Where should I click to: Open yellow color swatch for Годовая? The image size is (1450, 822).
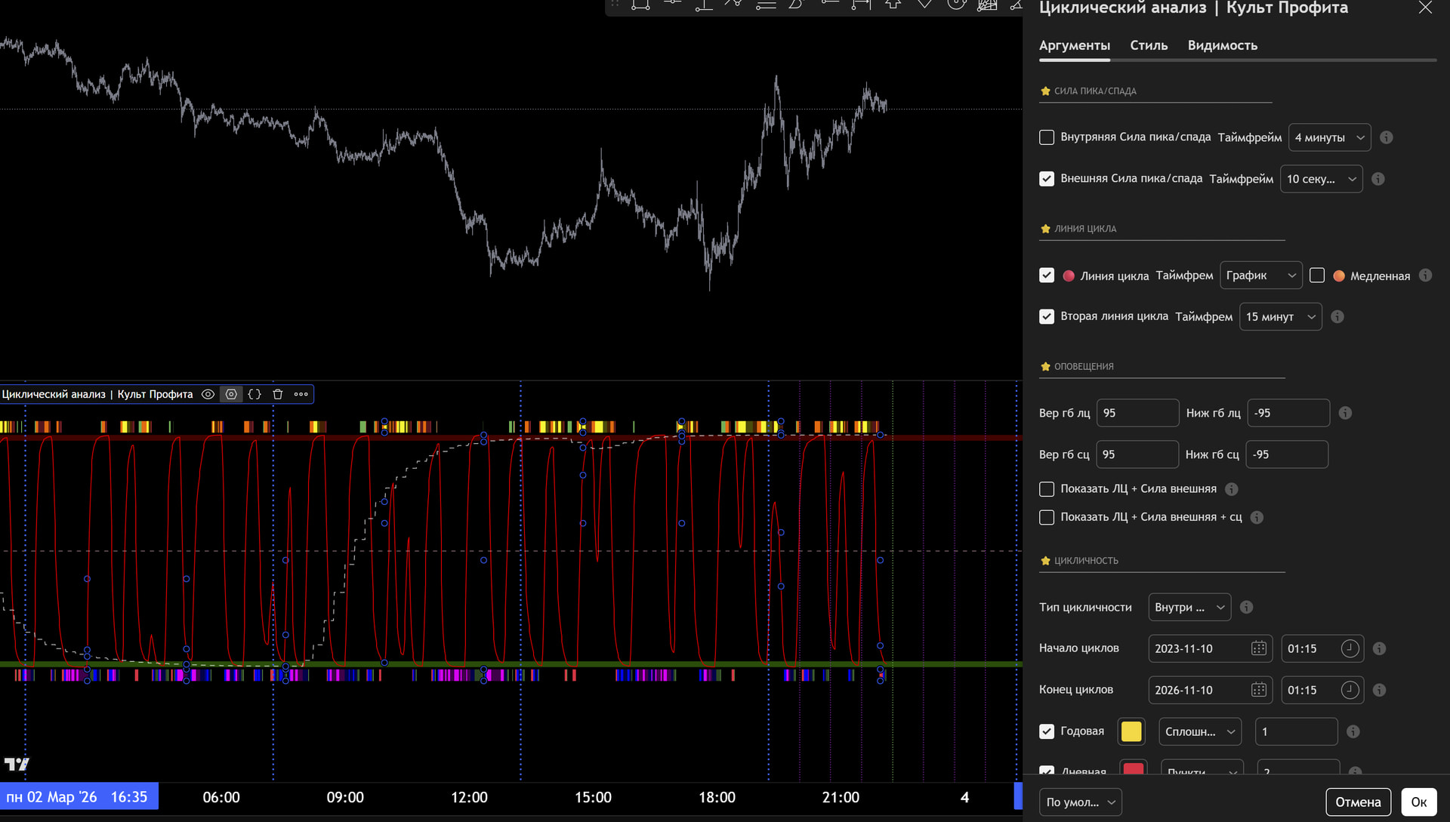coord(1131,731)
